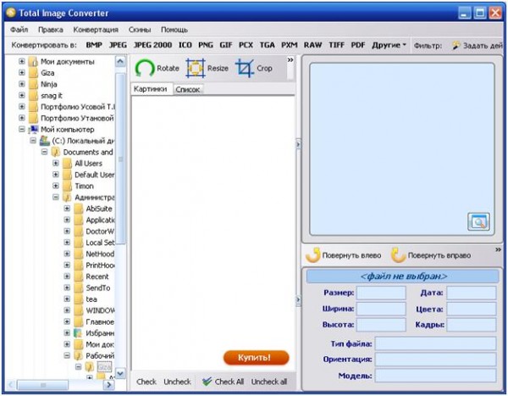
Task: Convert to JPEG 2000 format
Action: pyautogui.click(x=152, y=45)
